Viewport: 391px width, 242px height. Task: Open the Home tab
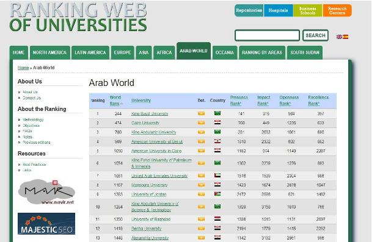pyautogui.click(x=19, y=52)
